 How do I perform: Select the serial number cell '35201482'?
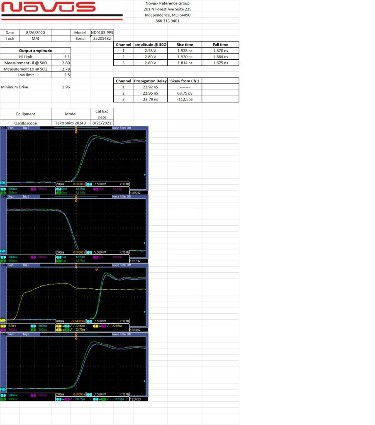[102, 39]
